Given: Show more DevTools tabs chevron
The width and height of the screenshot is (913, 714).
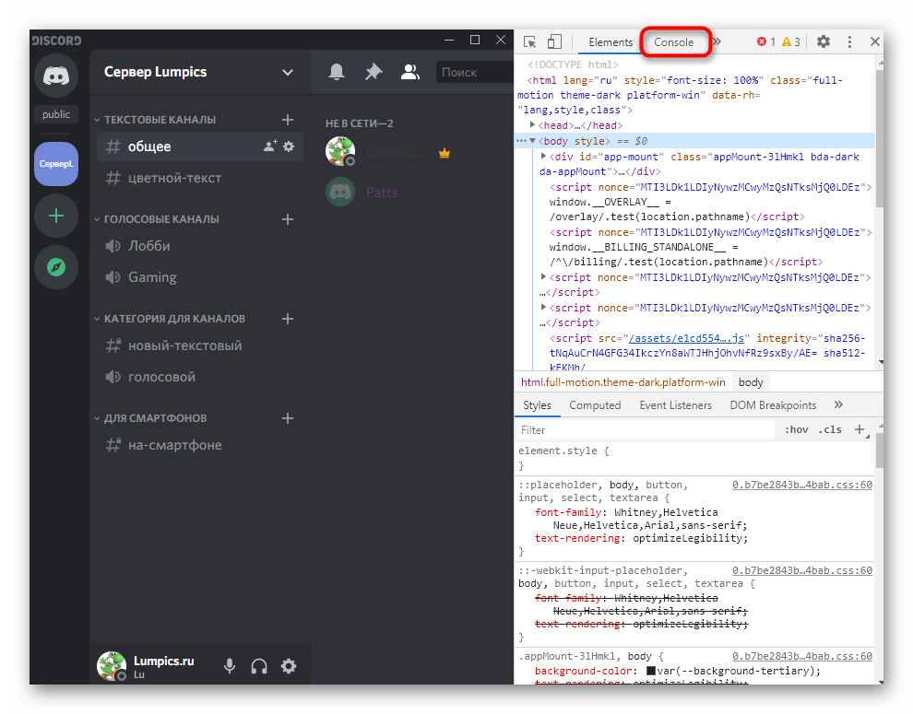Looking at the screenshot, I should pos(717,41).
